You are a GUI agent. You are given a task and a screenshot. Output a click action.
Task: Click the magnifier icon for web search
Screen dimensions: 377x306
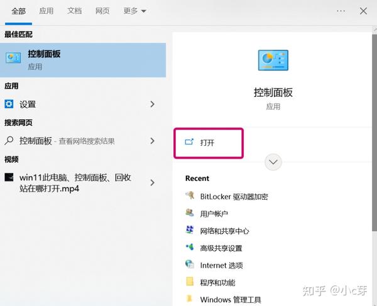9,141
